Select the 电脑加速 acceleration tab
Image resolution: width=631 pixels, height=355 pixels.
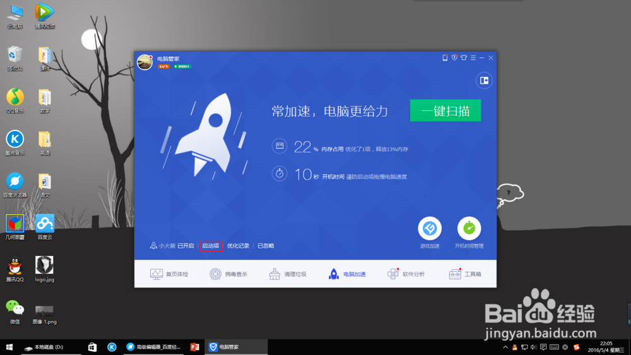[347, 274]
